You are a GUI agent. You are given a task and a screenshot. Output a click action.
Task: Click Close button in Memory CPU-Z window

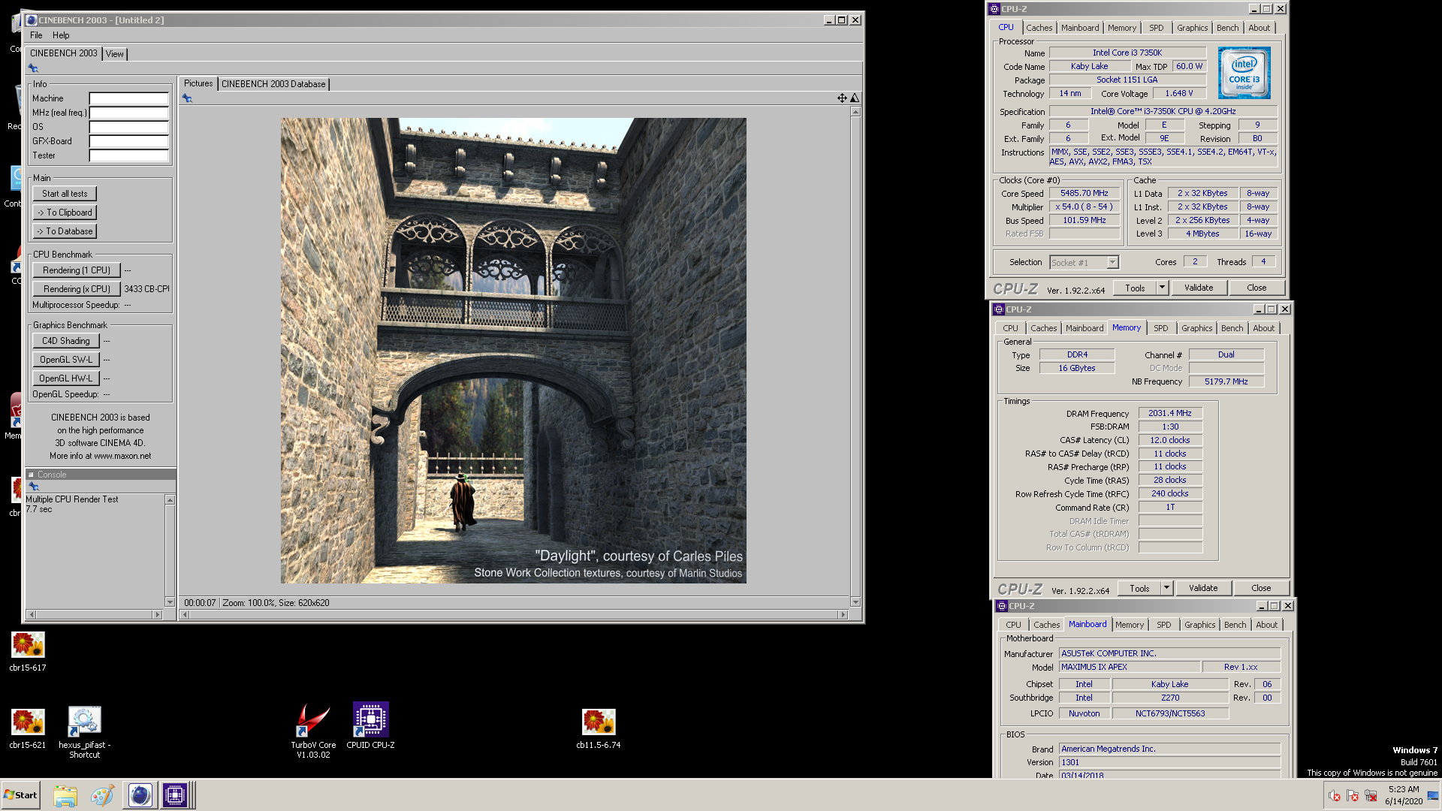[x=1261, y=588]
